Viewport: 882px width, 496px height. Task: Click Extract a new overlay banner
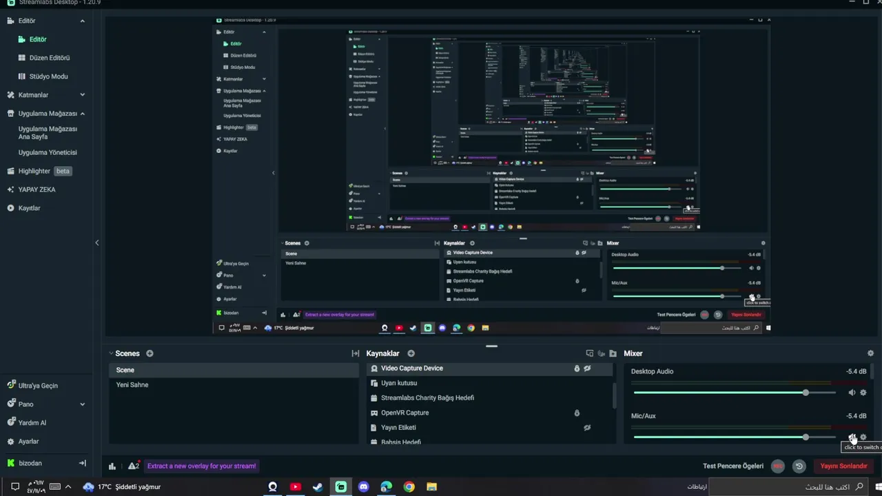[201, 466]
